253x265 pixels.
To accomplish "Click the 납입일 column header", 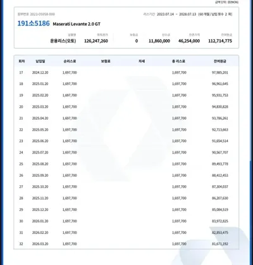I will [40, 61].
